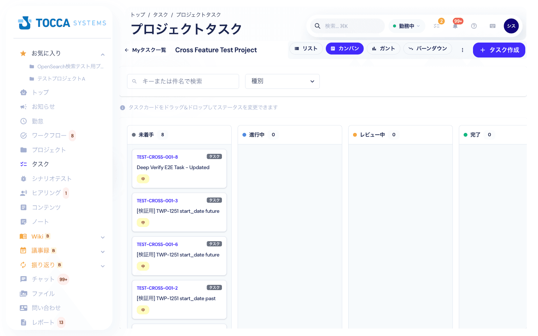Click the ヒアリング count badge 1
Viewport: 538px width, 336px height.
[66, 193]
